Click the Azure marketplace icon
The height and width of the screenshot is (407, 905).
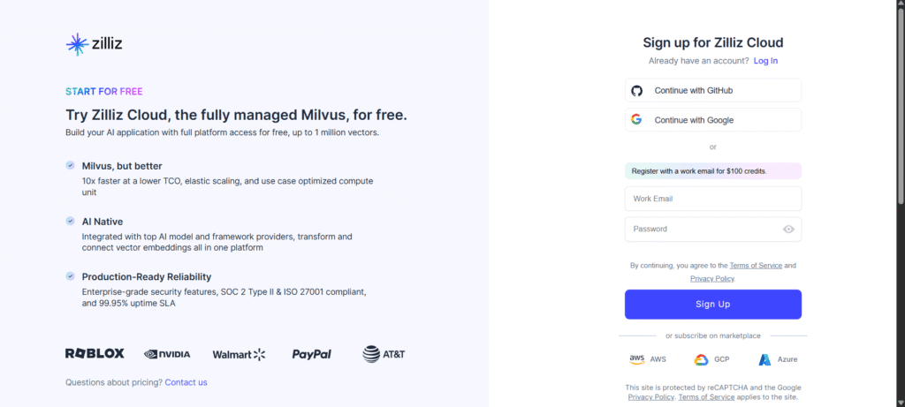pyautogui.click(x=764, y=359)
